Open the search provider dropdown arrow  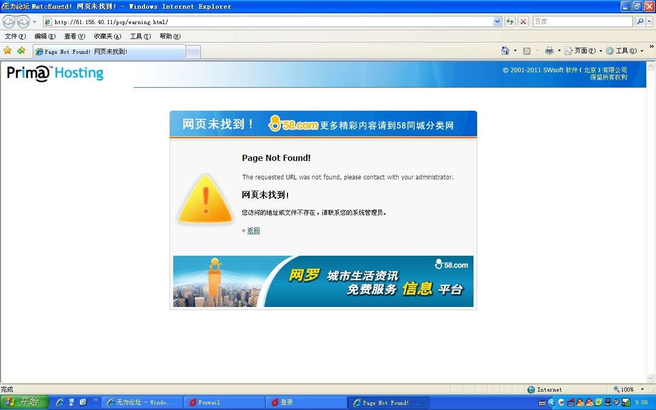tap(649, 22)
